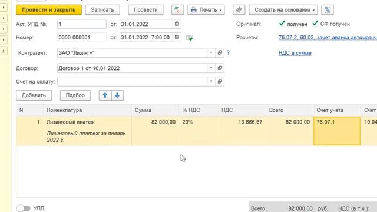Image resolution: width=377 pixels, height=212 pixels.
Task: Select the Всего cell 82 000,00 in row
Action: point(289,131)
